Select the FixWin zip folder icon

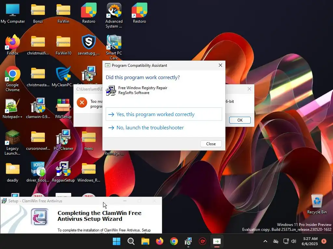[63, 13]
